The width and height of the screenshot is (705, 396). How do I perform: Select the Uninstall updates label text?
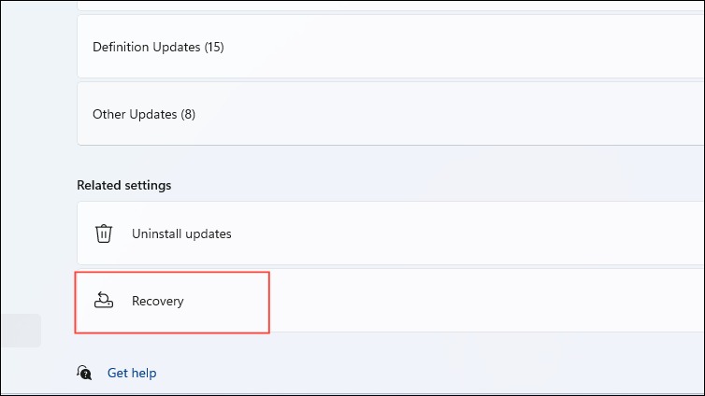click(x=181, y=233)
